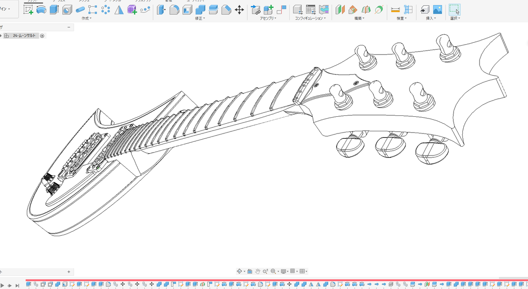The height and width of the screenshot is (289, 528).
Task: Open the 検査 dropdown menu
Action: point(402,19)
